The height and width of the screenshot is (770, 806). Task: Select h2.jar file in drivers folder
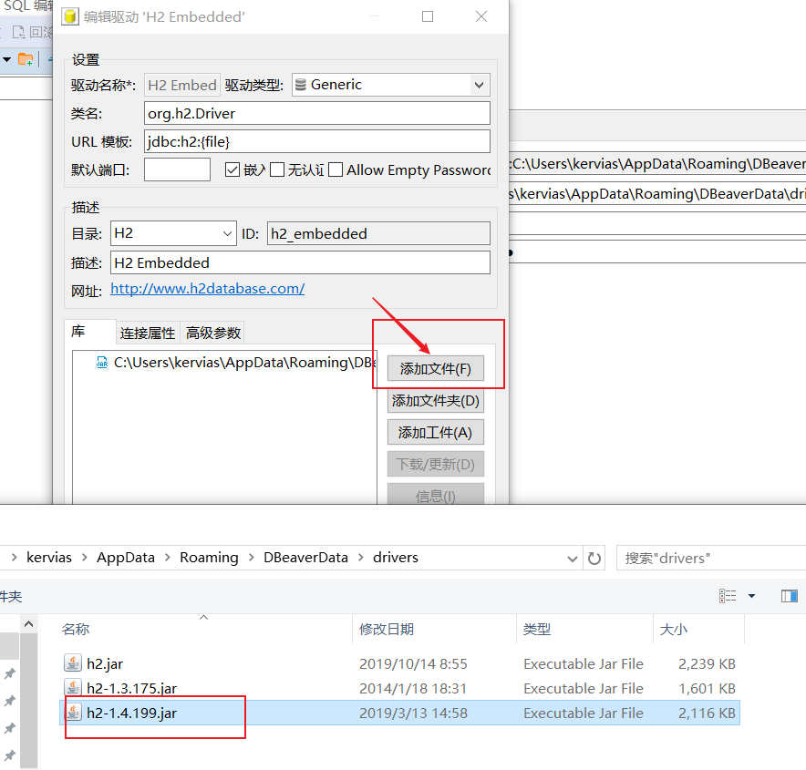pos(105,663)
